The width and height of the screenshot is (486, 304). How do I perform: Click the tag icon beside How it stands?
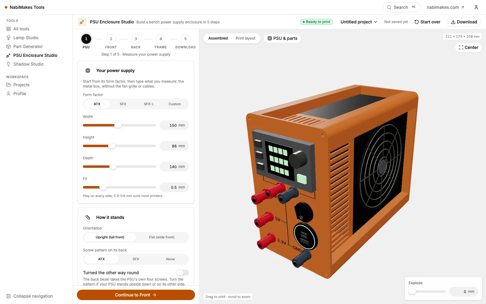[88, 217]
